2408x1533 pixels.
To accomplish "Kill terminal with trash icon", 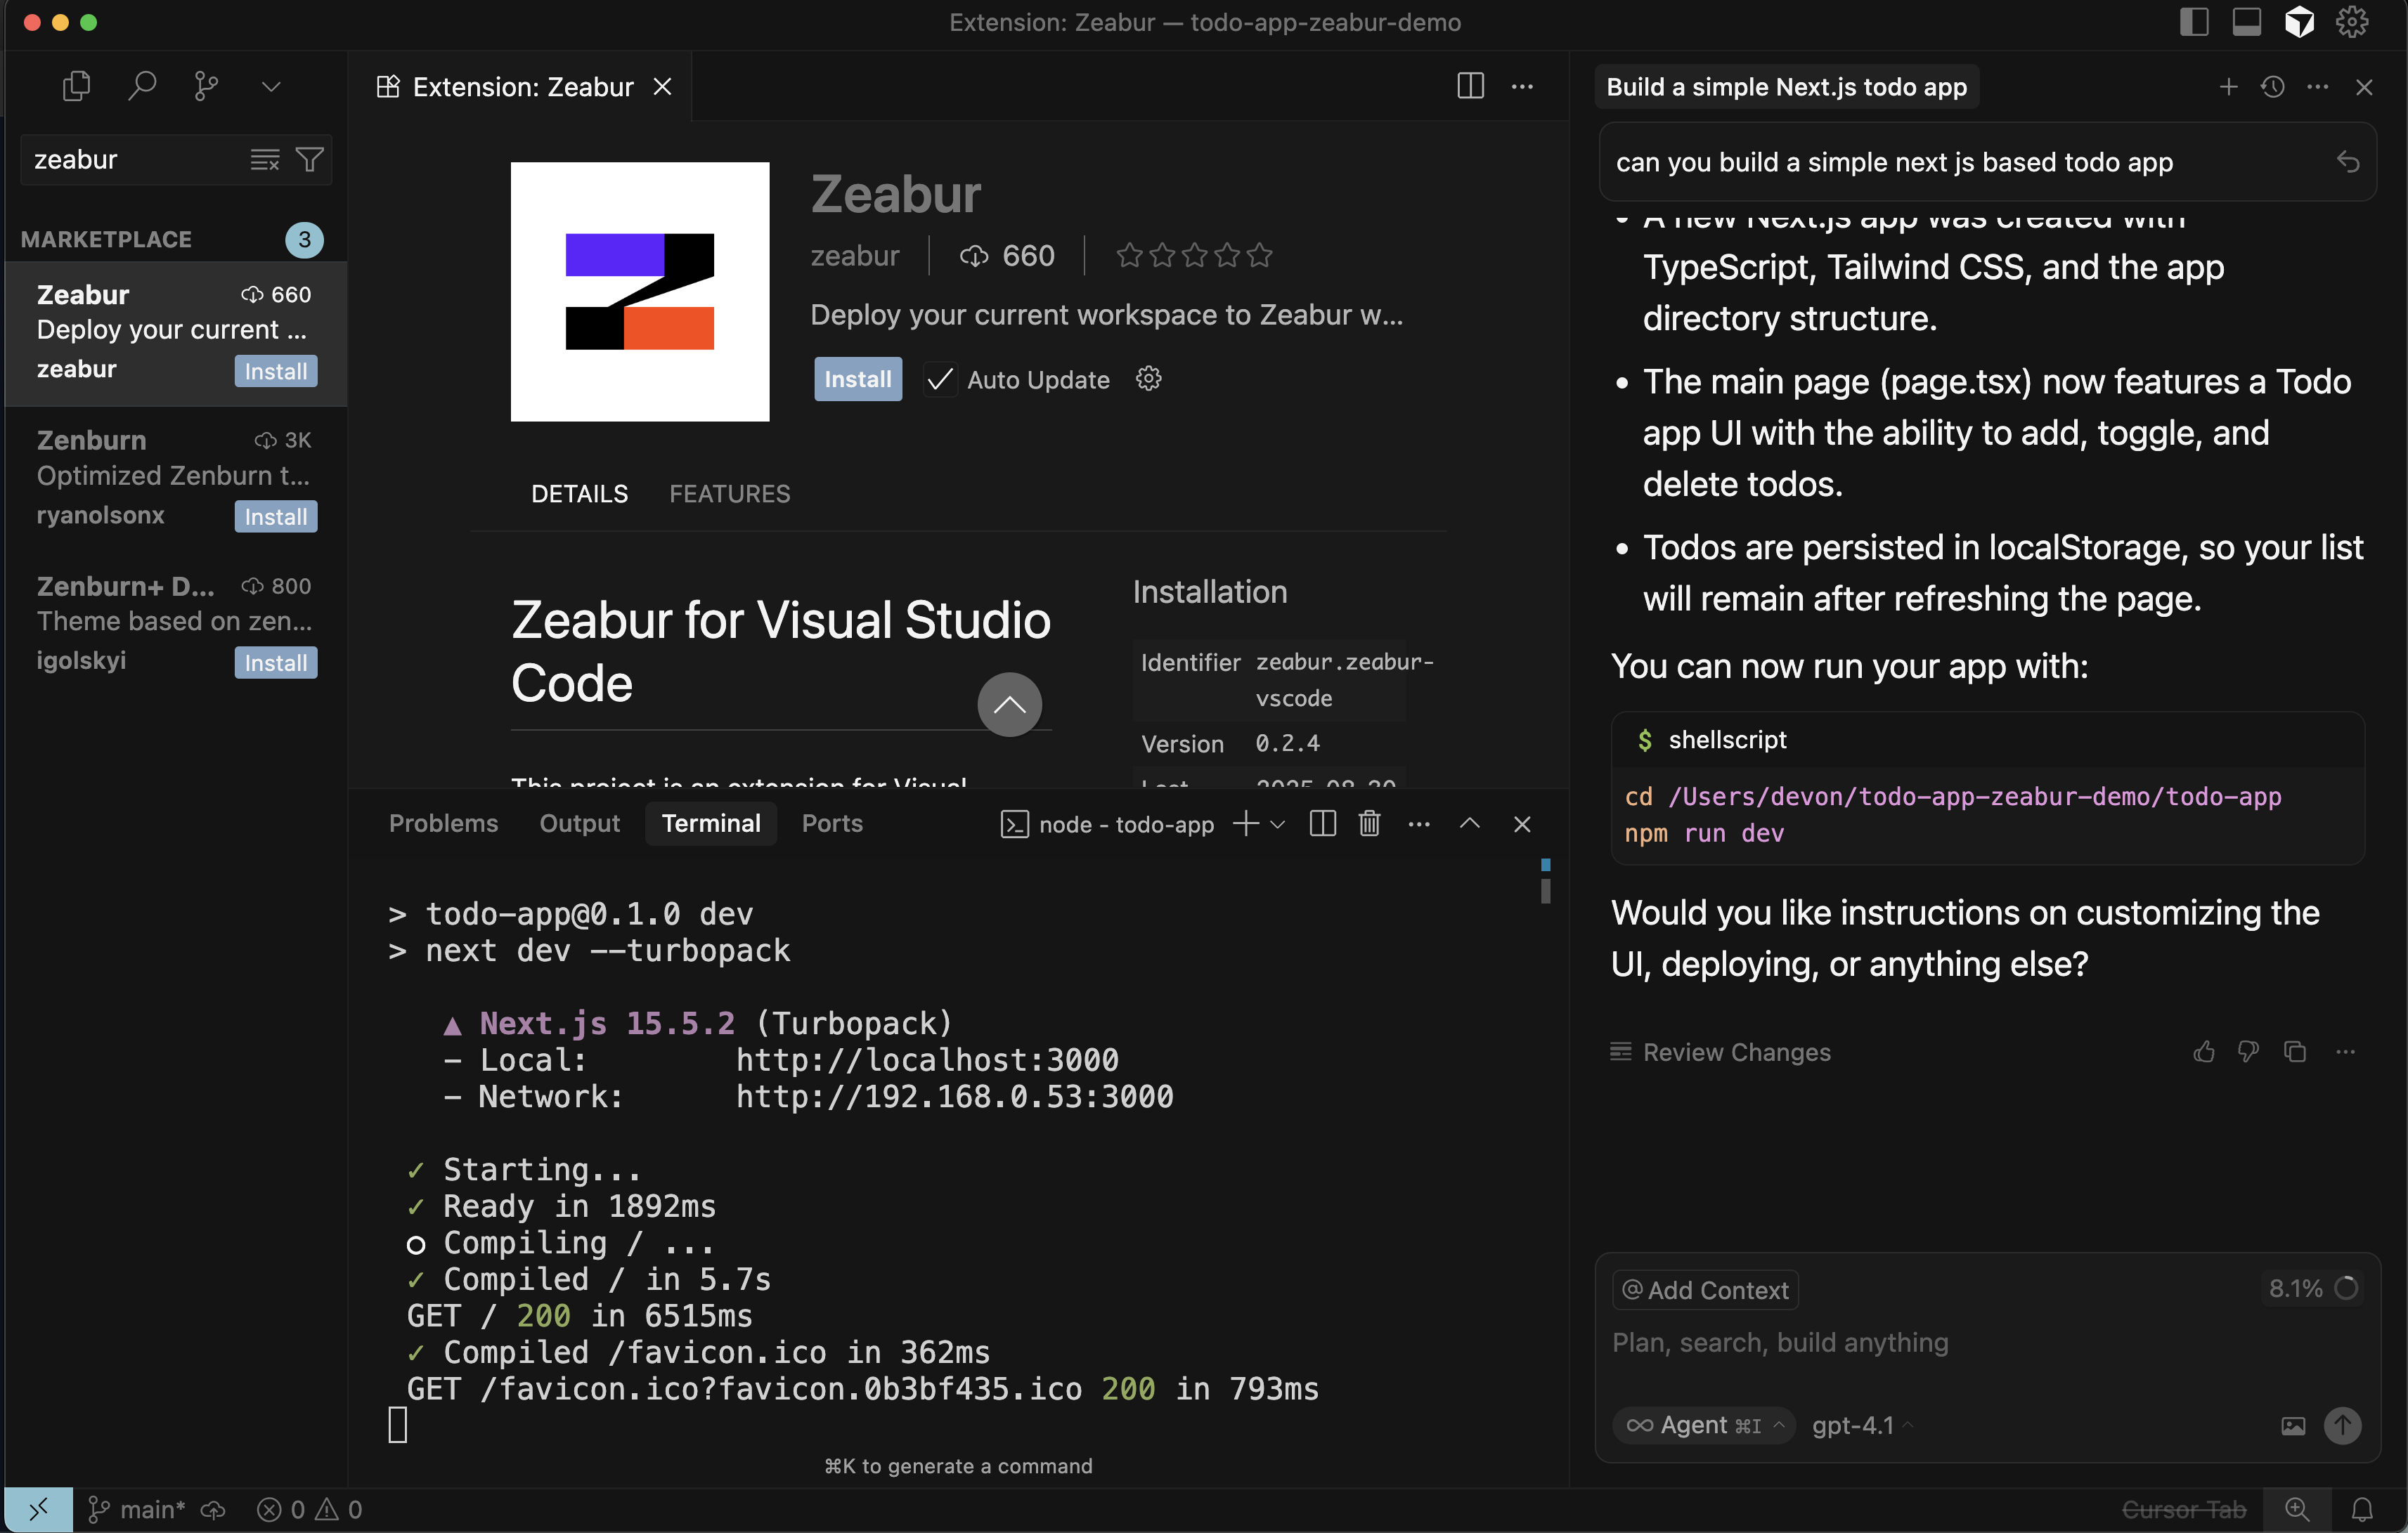I will [x=1369, y=823].
